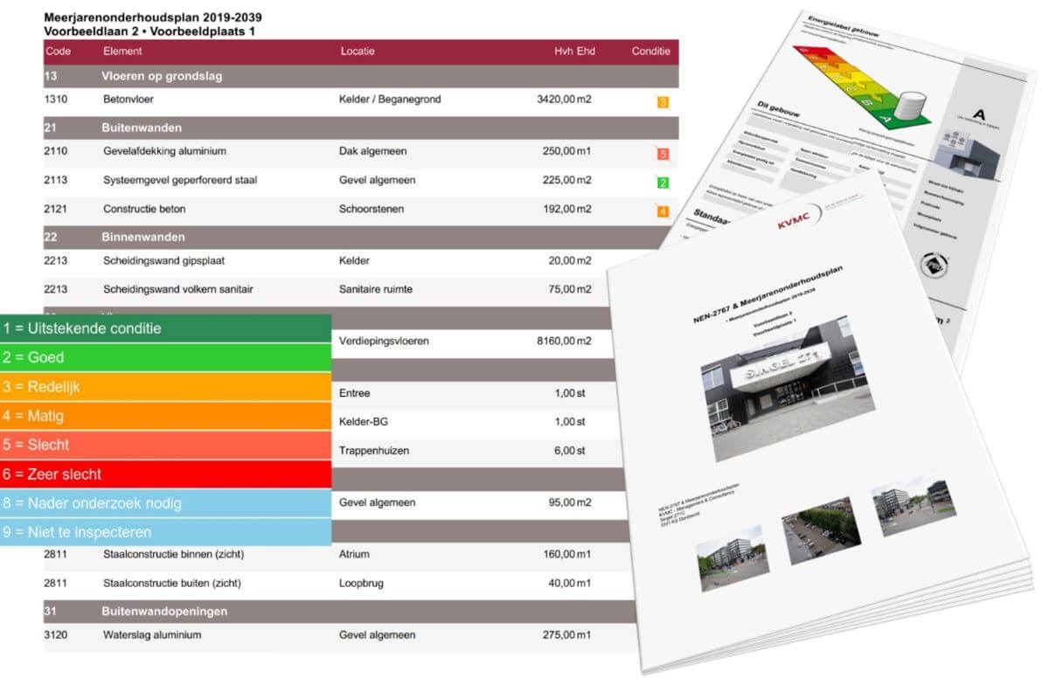Click the '8160,00 m2' quantity value
Viewport: 1049px width, 678px height.
564,341
